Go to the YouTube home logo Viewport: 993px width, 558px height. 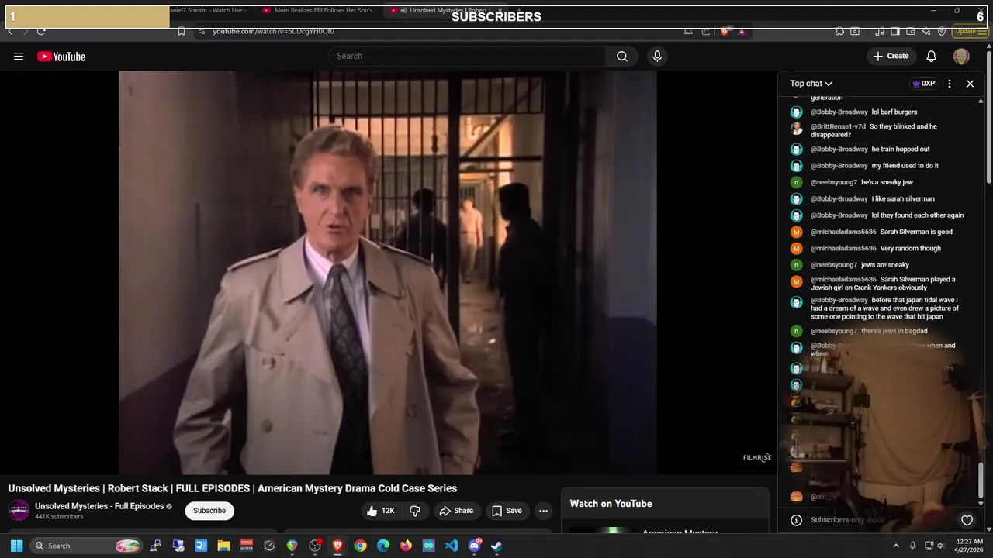tap(61, 56)
